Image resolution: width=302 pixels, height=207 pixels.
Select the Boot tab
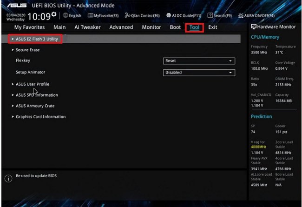coord(175,27)
